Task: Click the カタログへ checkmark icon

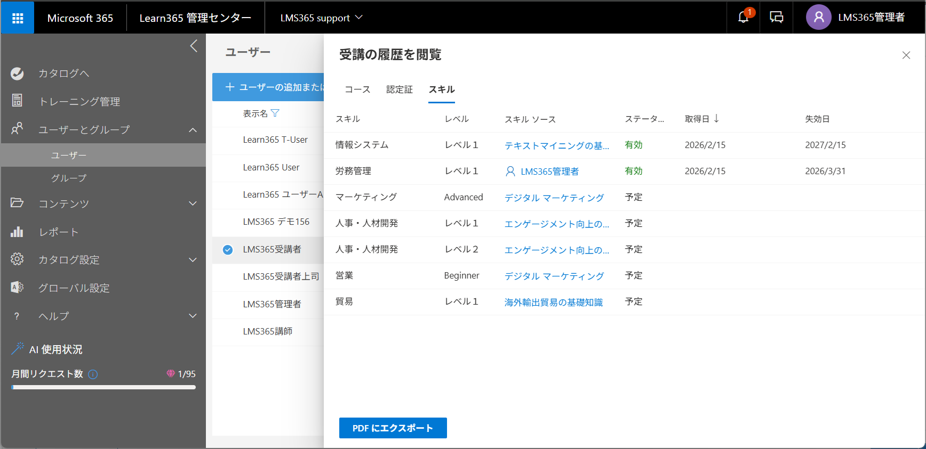Action: pos(17,74)
